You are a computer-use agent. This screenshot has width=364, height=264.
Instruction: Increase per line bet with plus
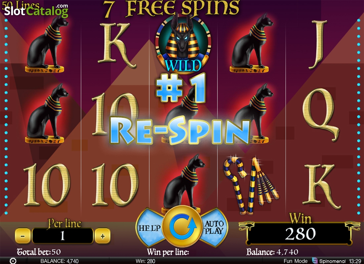(x=102, y=236)
